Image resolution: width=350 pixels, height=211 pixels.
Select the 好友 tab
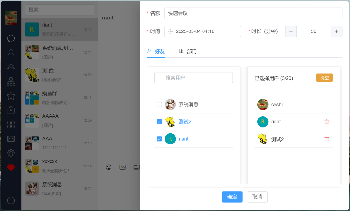[156, 51]
